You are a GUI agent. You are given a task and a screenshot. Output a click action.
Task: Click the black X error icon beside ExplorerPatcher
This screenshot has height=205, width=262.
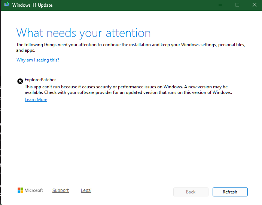[x=20, y=81]
